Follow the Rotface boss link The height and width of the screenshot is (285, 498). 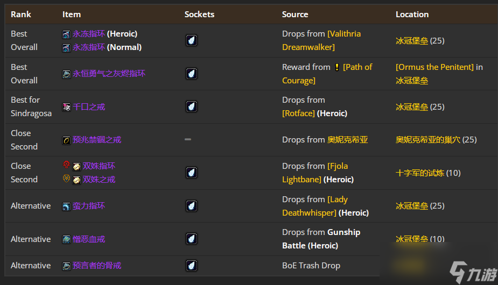[299, 113]
